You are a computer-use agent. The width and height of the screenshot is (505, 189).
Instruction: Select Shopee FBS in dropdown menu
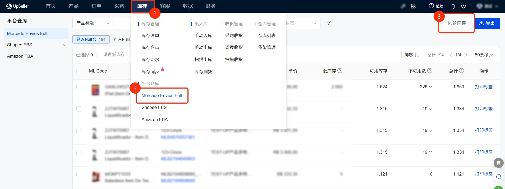point(154,107)
